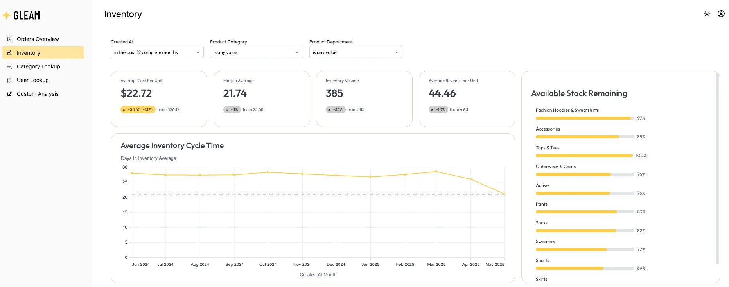This screenshot has width=729, height=287.
Task: Click the Orders Overview sidebar icon
Action: (9, 39)
